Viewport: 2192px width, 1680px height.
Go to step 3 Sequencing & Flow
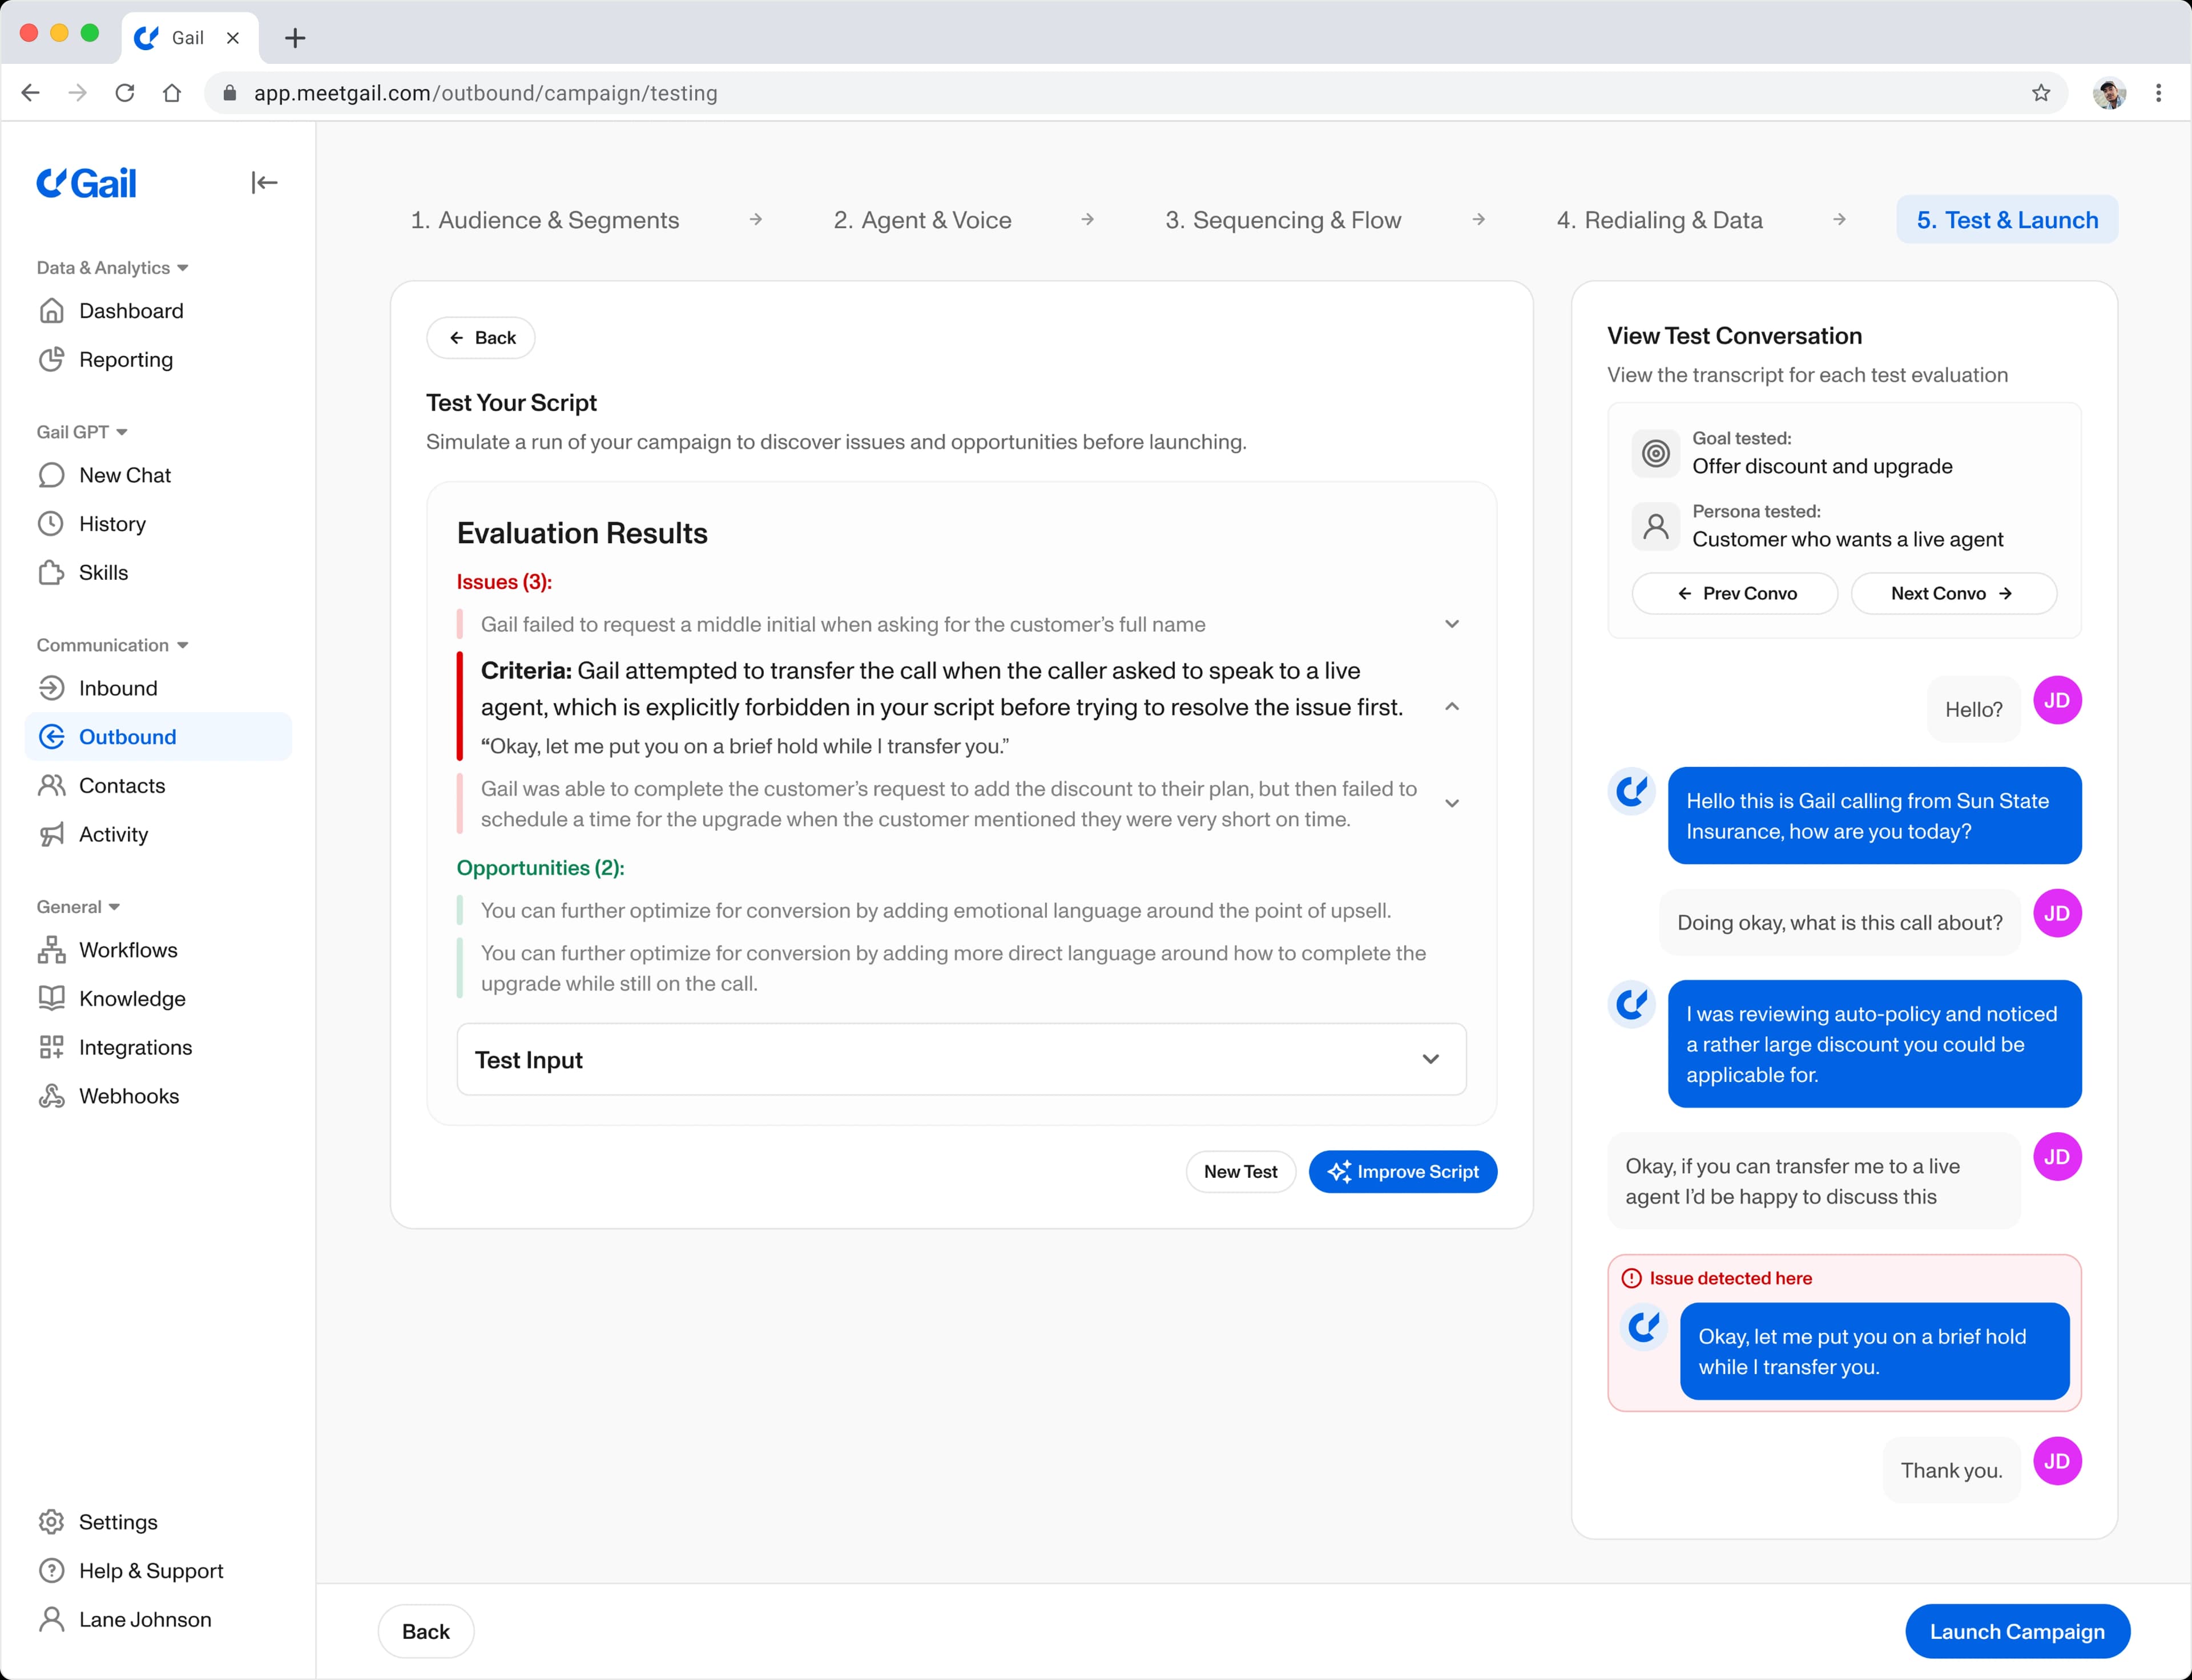(x=1283, y=220)
